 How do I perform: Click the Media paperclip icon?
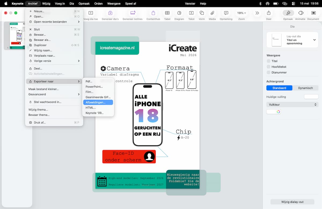pyautogui.click(x=212, y=13)
